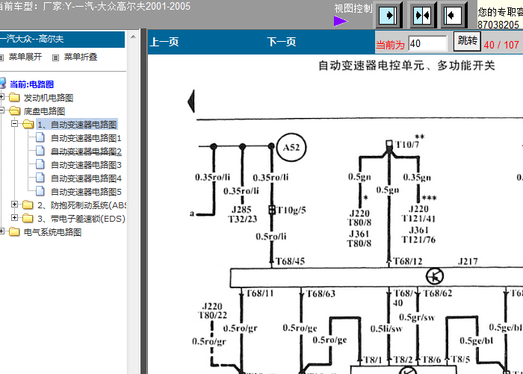Click the purple arrow under 视图控制

coord(340,21)
